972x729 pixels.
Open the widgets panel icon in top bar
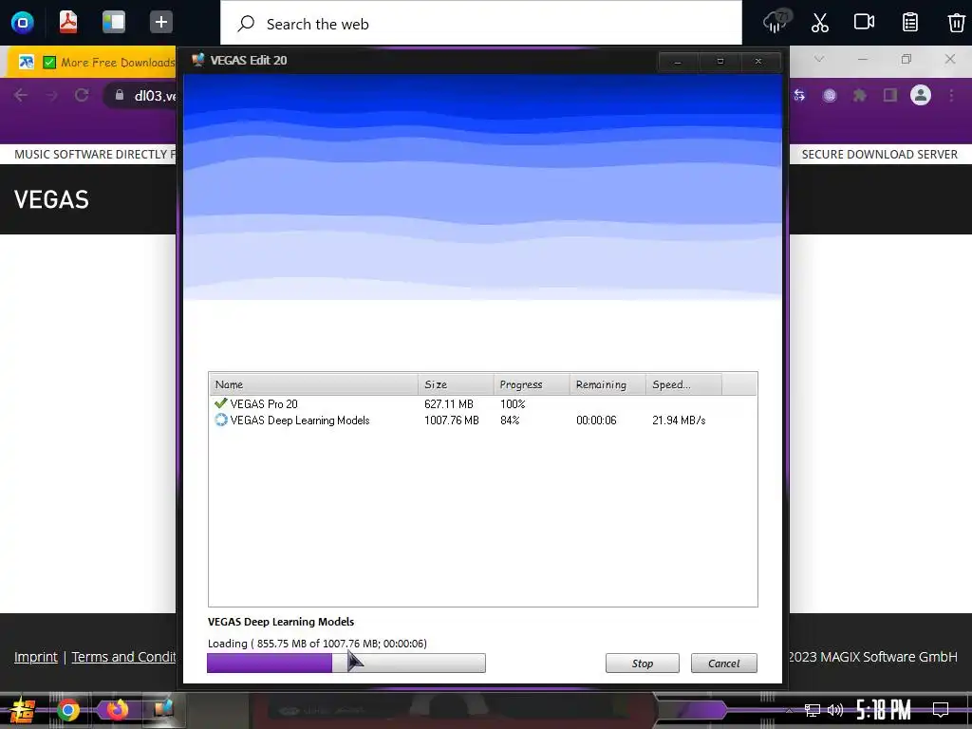click(114, 22)
